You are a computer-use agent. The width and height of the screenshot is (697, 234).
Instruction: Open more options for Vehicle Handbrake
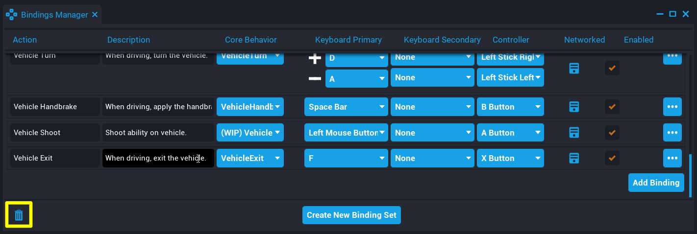[672, 107]
